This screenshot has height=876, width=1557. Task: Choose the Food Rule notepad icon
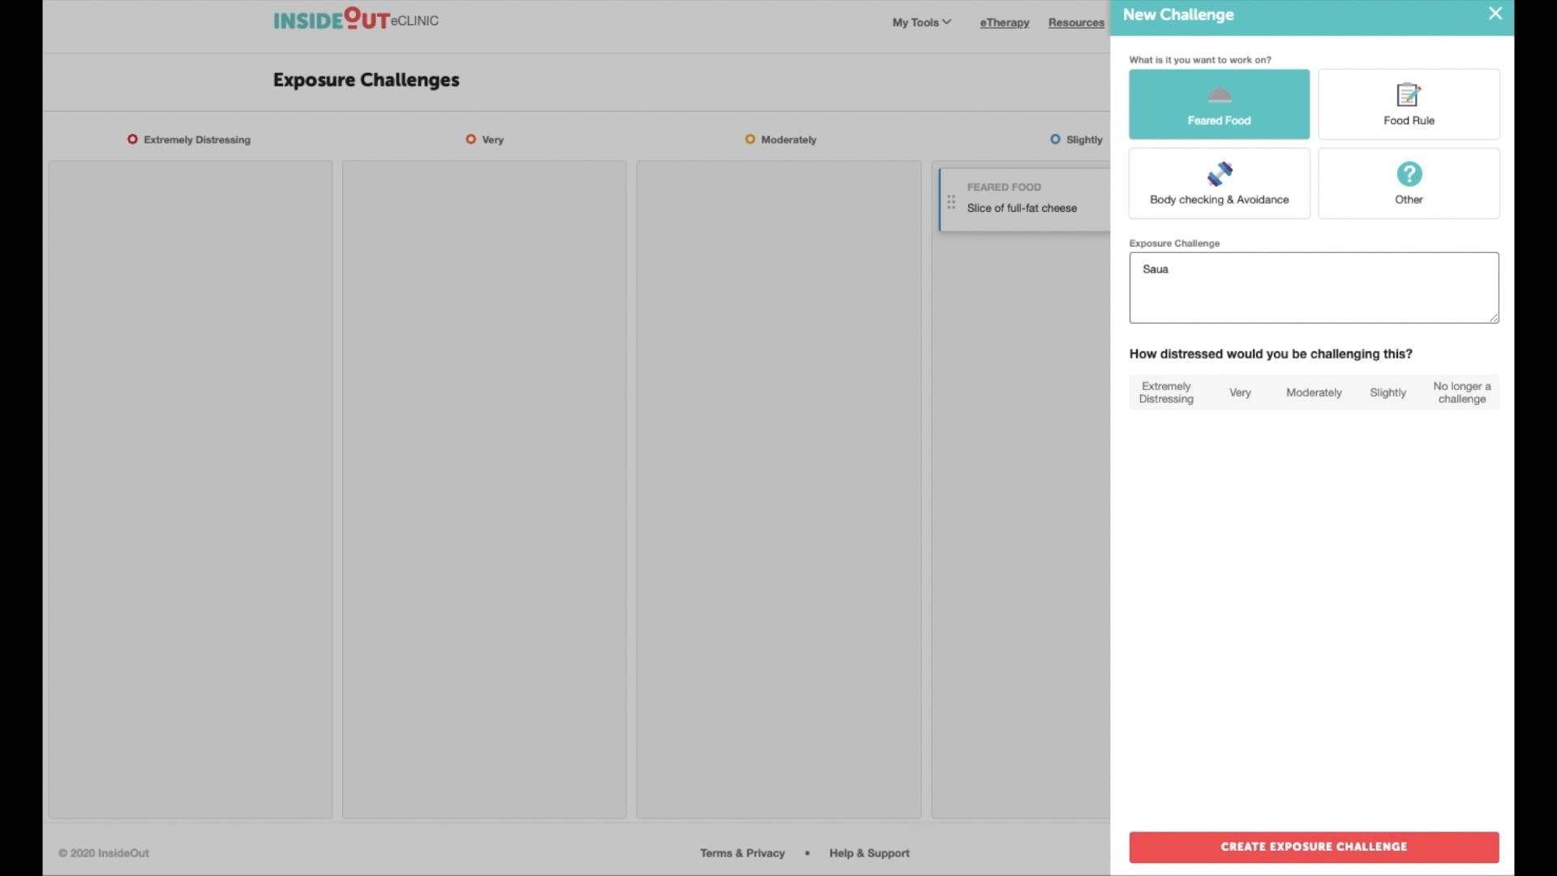pyautogui.click(x=1409, y=95)
